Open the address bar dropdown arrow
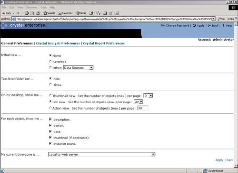This screenshot has height=173, width=238. point(214,19)
